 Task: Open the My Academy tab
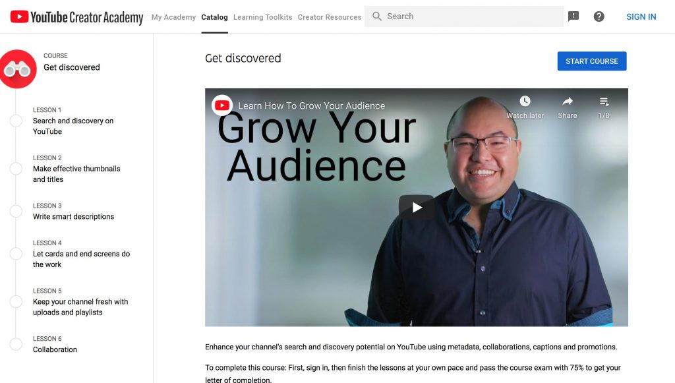pos(173,17)
